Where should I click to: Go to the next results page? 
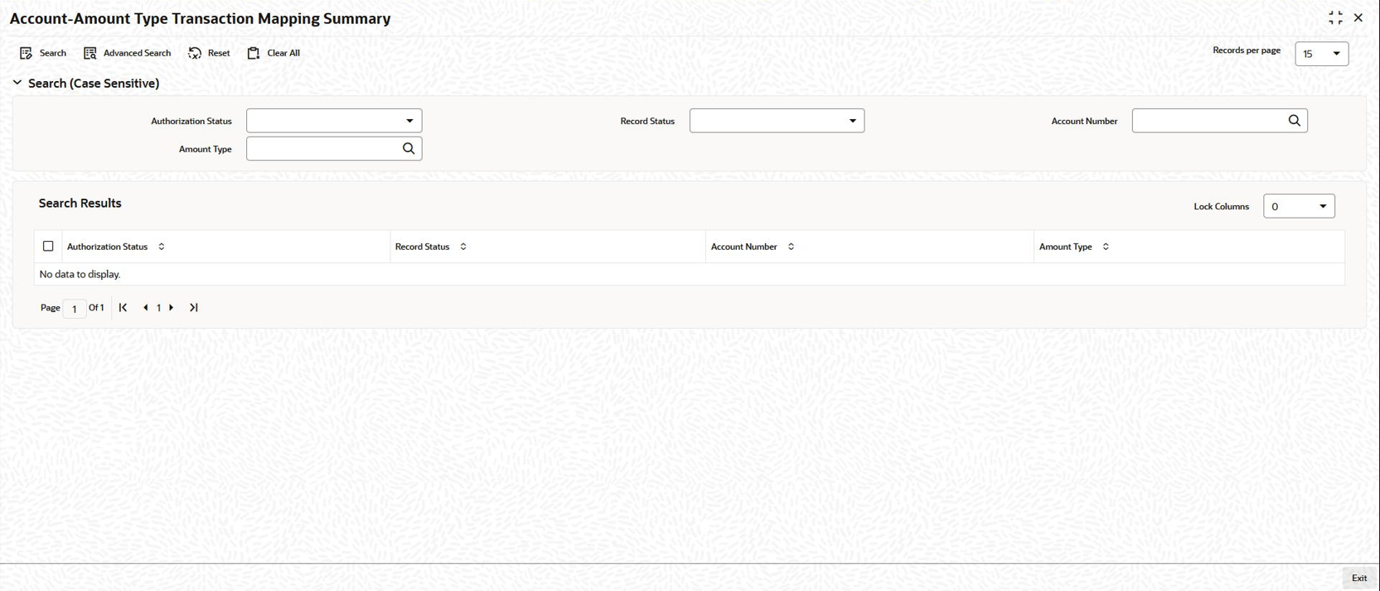click(172, 308)
